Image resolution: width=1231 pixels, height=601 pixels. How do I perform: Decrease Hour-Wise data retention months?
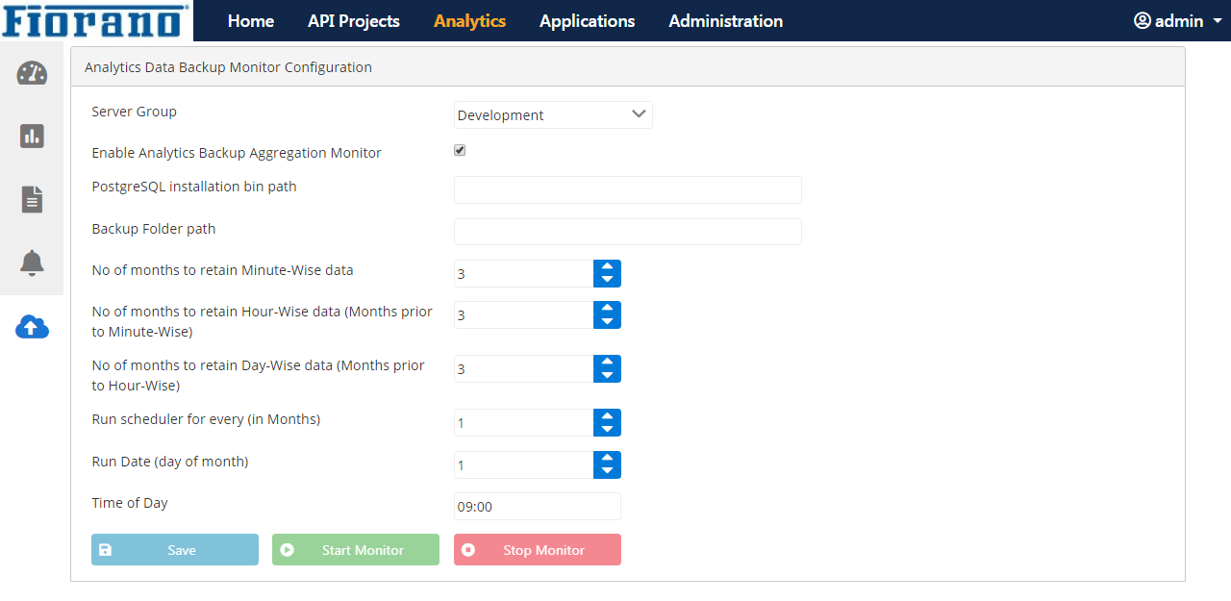pyautogui.click(x=607, y=321)
